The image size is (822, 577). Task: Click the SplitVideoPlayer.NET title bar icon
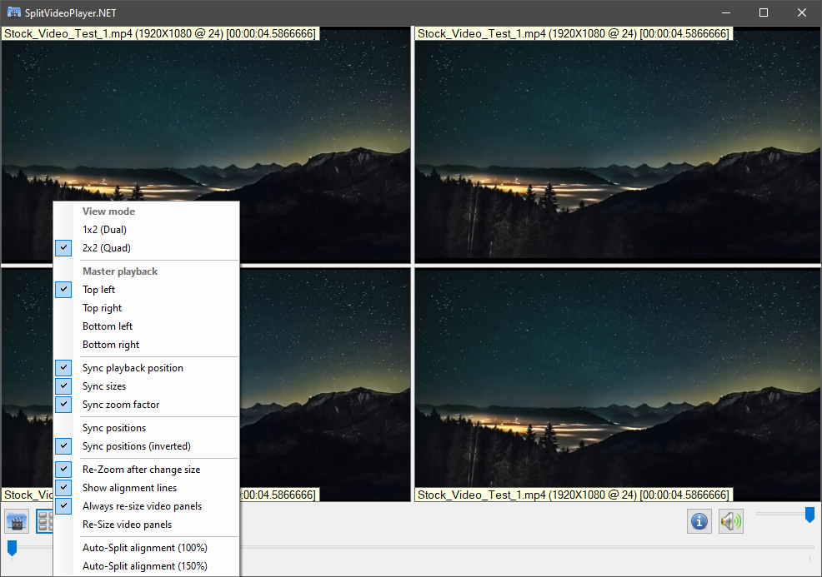click(x=13, y=12)
